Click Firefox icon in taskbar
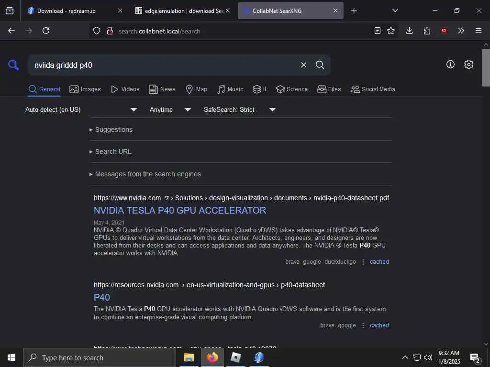 pyautogui.click(x=212, y=357)
